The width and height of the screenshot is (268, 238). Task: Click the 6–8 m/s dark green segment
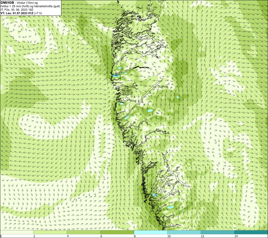pyautogui.click(x=117, y=232)
